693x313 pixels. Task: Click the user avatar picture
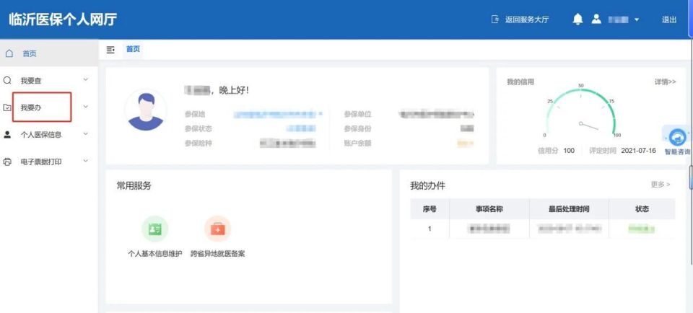[145, 110]
